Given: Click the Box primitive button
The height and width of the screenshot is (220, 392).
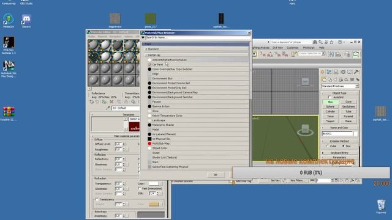Looking at the screenshot, I should point(330,102).
